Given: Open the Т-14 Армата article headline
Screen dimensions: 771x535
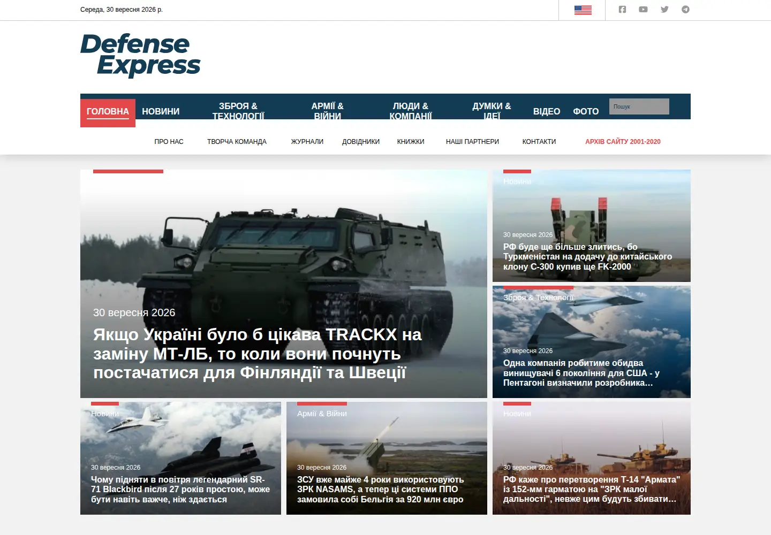Looking at the screenshot, I should [x=592, y=490].
